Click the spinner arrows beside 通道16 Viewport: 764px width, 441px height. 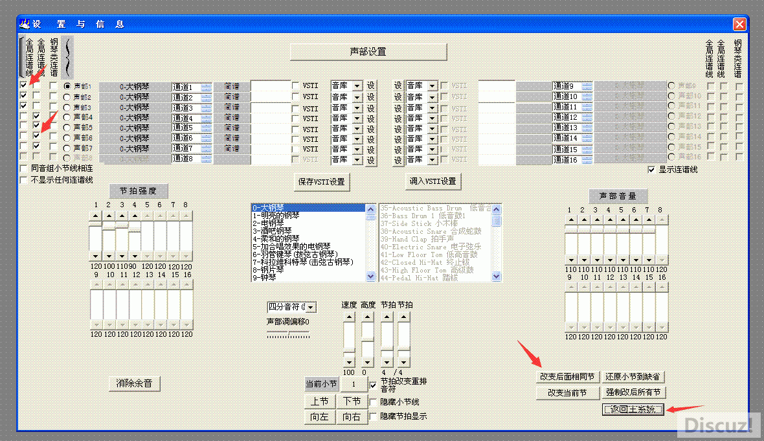click(587, 159)
